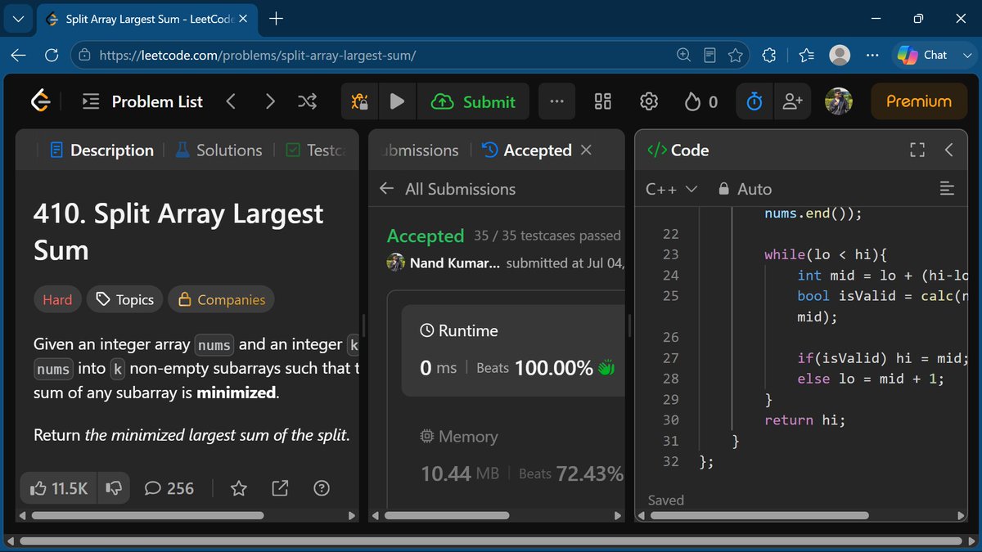Open the Problem List panel
The height and width of the screenshot is (552, 982).
[143, 101]
